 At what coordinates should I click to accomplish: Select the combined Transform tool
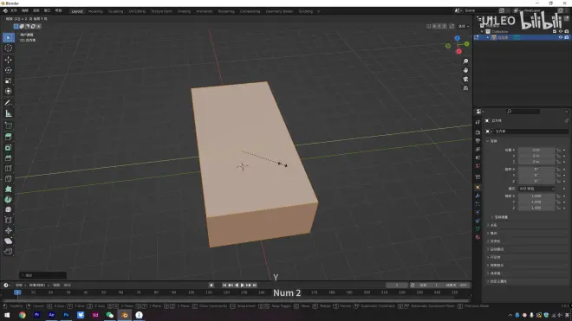click(9, 91)
